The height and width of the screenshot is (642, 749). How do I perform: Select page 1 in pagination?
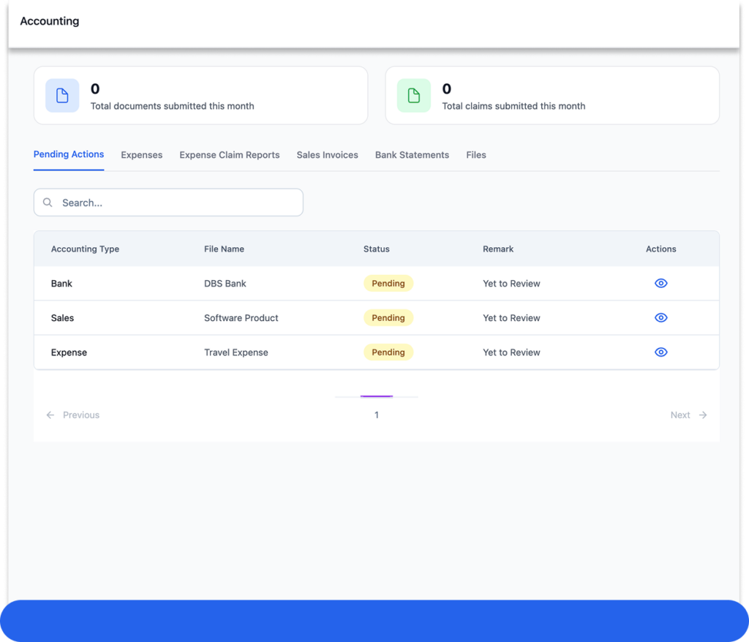(377, 415)
